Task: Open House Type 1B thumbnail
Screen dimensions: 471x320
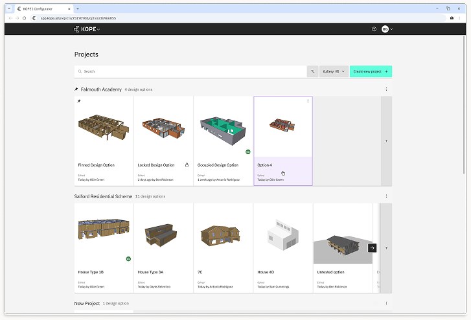Action: [104, 229]
